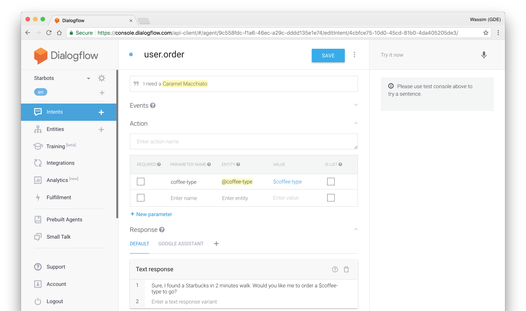Click the @coffee-type entity
The image size is (526, 311).
point(237,182)
